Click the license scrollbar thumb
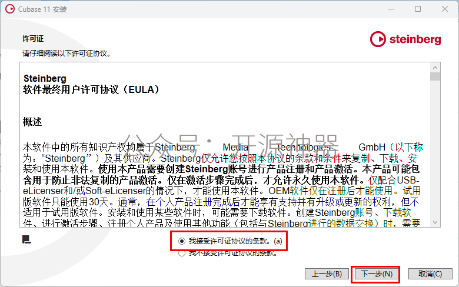The image size is (459, 287). click(435, 76)
